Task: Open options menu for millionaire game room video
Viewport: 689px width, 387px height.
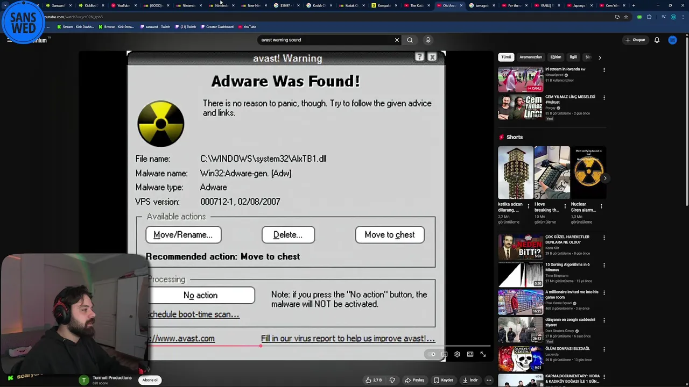Action: 604,292
